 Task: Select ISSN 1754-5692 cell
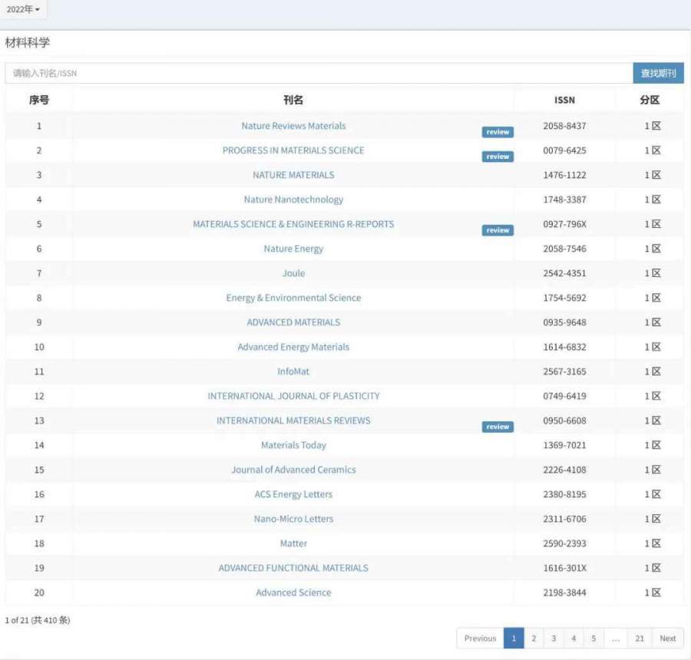pos(565,299)
